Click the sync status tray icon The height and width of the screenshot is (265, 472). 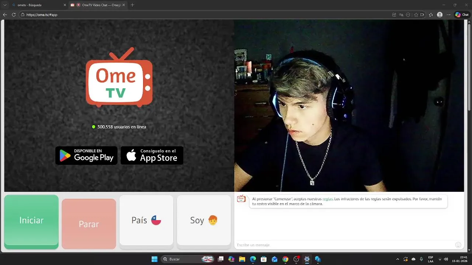point(406,259)
